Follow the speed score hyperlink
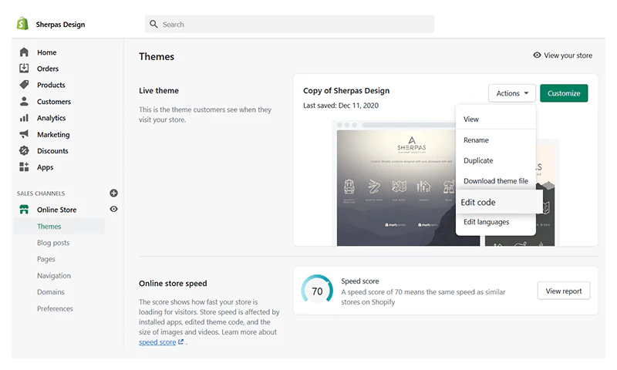 pyautogui.click(x=157, y=342)
